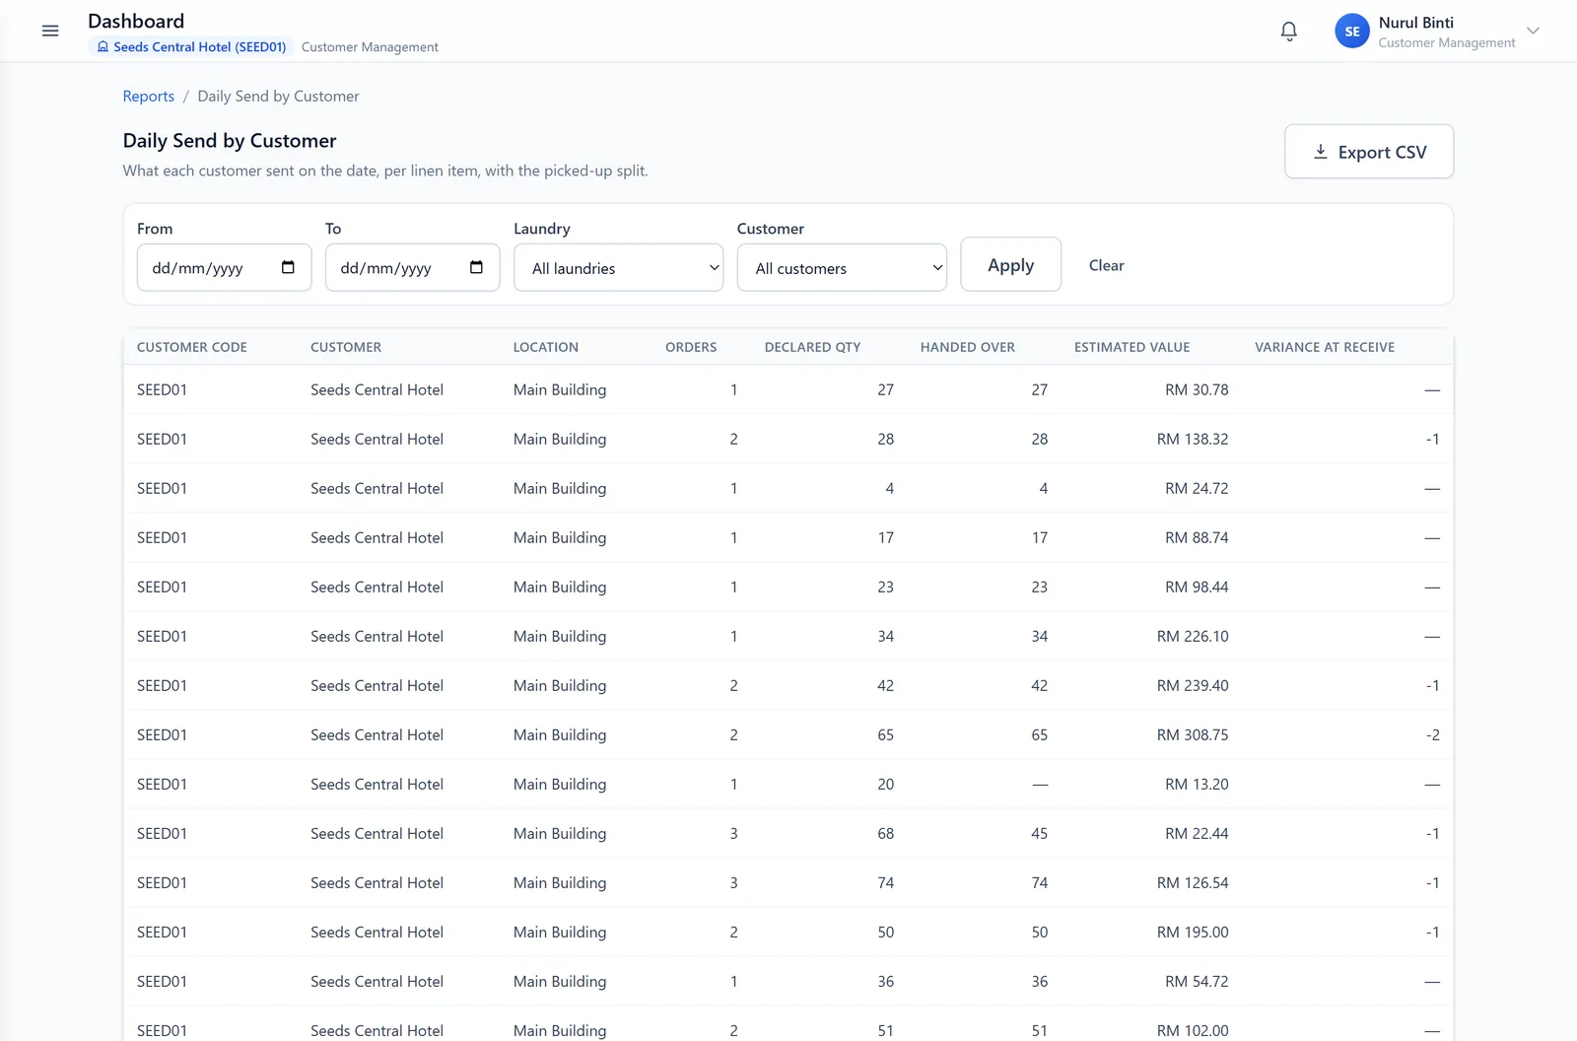This screenshot has height=1041, width=1577.
Task: Go to Reports breadcrumb link
Action: (x=148, y=96)
